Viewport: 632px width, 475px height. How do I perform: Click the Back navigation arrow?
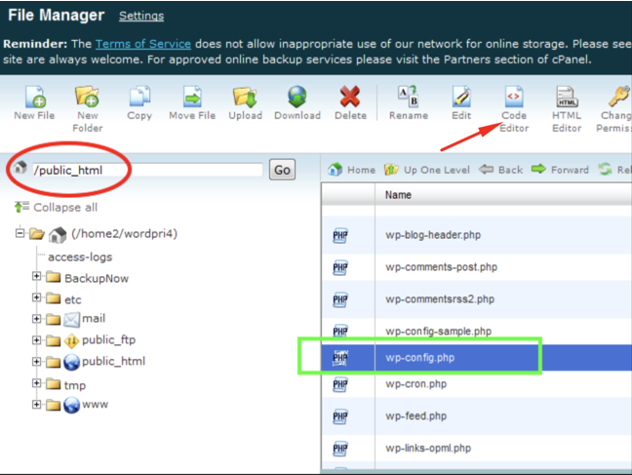pos(501,170)
